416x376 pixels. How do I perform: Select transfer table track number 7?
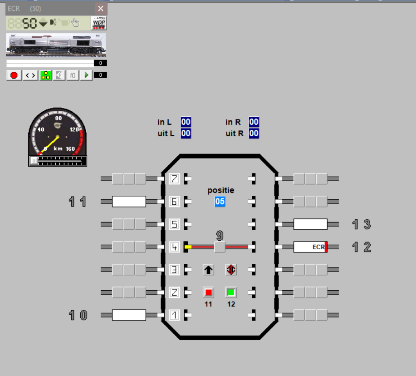174,179
